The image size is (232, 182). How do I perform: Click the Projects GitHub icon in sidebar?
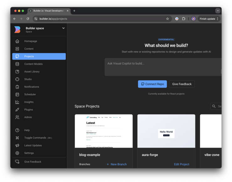pos(17,56)
